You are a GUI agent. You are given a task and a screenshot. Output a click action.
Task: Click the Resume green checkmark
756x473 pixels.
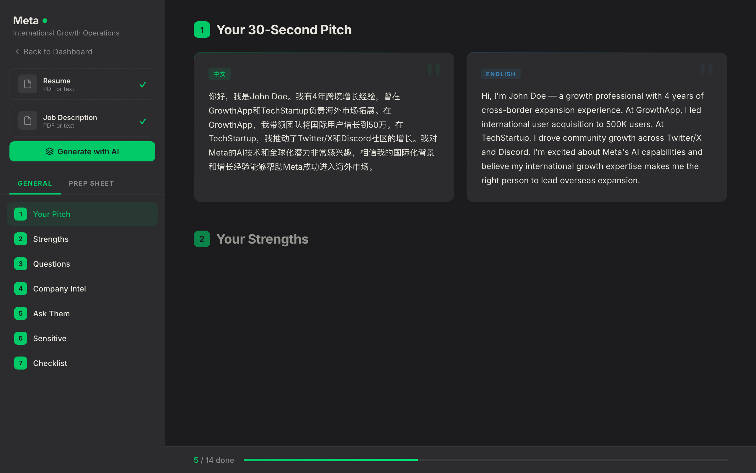pos(143,85)
